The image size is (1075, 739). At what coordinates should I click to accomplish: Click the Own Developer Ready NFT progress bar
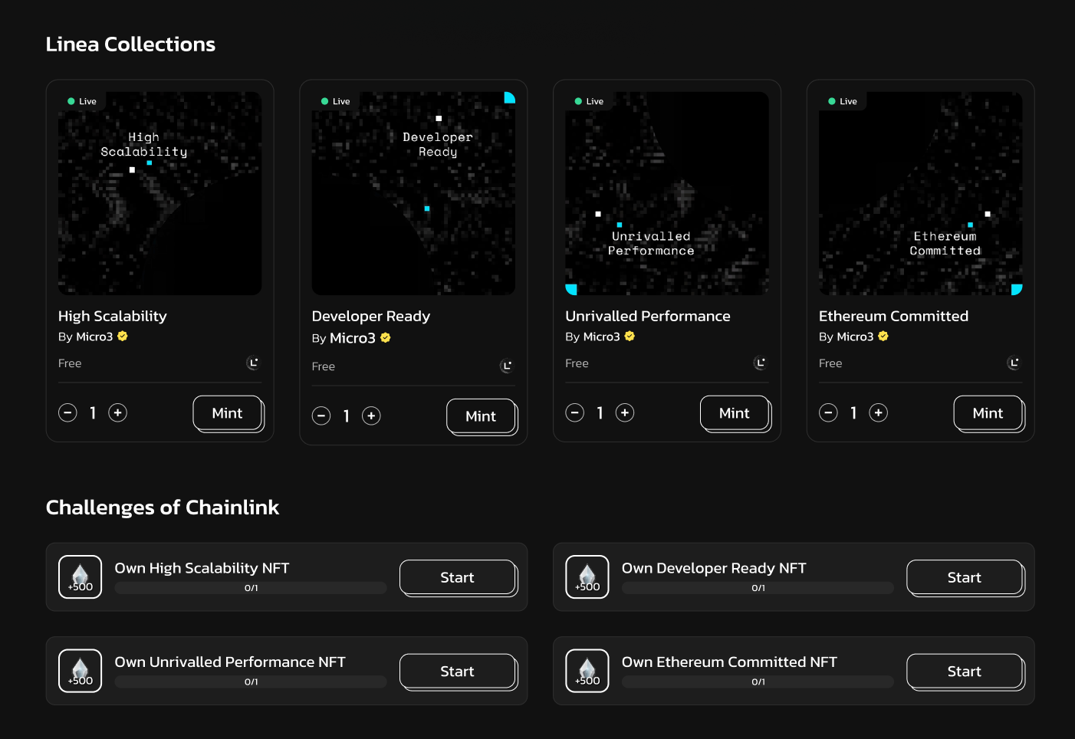(758, 588)
